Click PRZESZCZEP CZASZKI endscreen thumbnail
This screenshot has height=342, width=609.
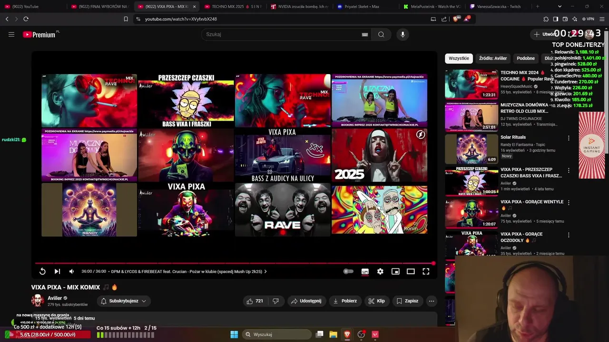point(186,101)
